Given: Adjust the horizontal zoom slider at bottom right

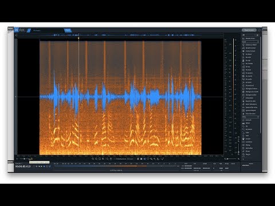Looking at the screenshot, I should coord(231,159).
